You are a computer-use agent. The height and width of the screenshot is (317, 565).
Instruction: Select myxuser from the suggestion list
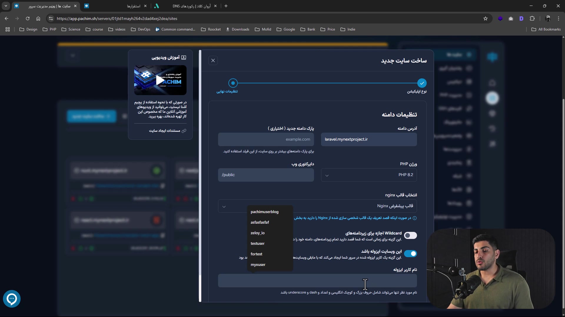click(258, 265)
